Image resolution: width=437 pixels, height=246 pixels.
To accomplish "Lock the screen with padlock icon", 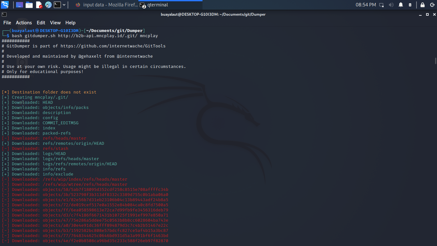I will [423, 5].
